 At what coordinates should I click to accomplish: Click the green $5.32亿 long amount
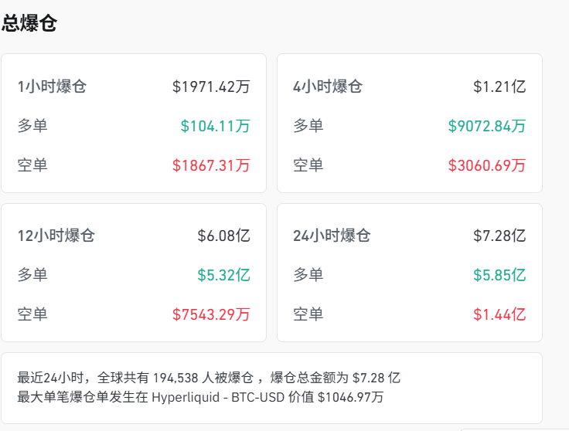(224, 275)
